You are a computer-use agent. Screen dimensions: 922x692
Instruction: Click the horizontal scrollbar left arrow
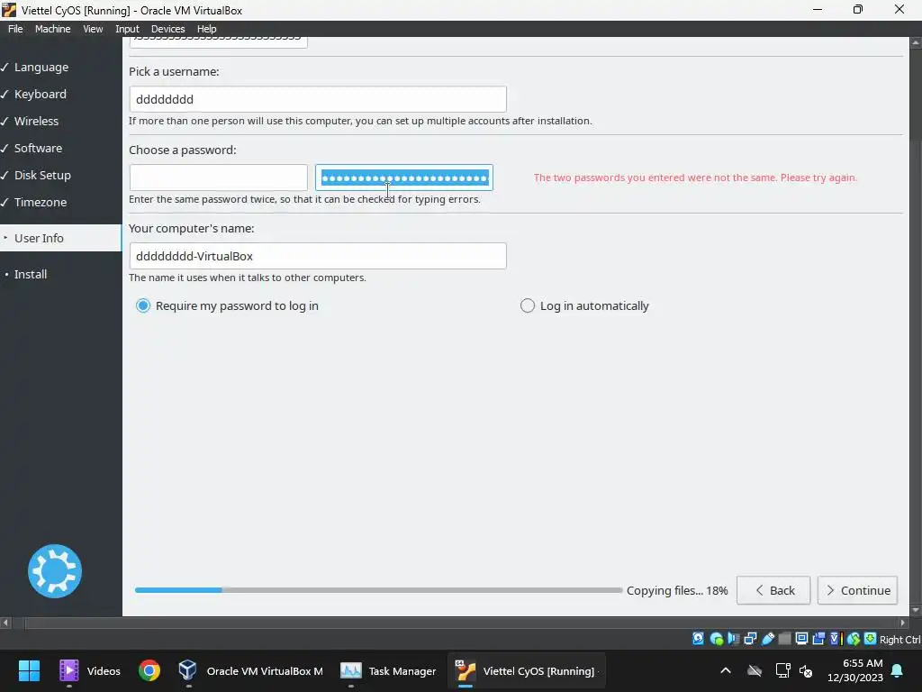tap(6, 622)
